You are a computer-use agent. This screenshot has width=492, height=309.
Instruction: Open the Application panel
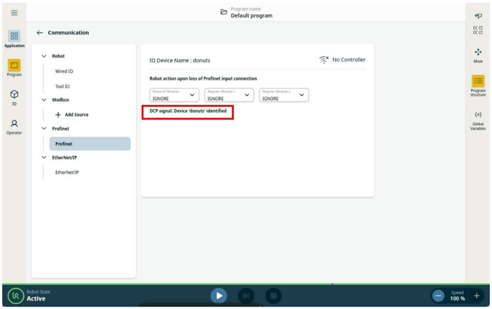pyautogui.click(x=14, y=39)
